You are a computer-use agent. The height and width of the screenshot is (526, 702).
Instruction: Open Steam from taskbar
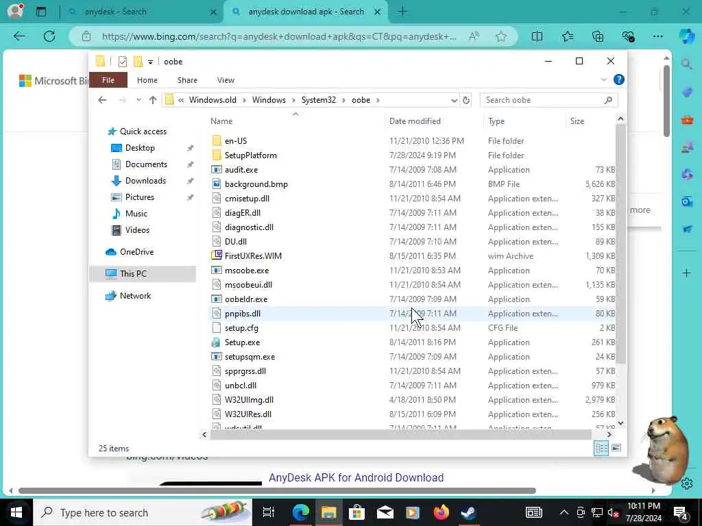(x=469, y=512)
